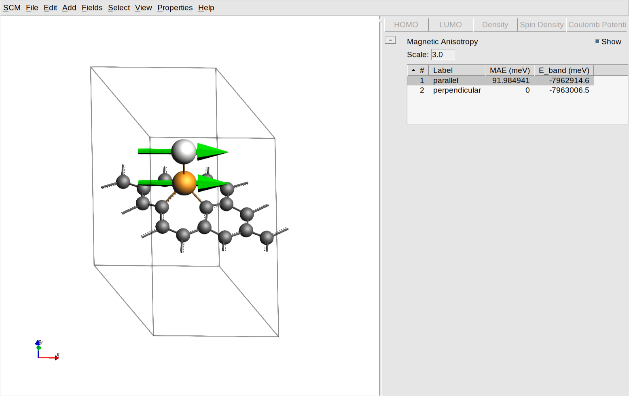
Task: Show the Spin Density visualization
Action: click(x=542, y=24)
